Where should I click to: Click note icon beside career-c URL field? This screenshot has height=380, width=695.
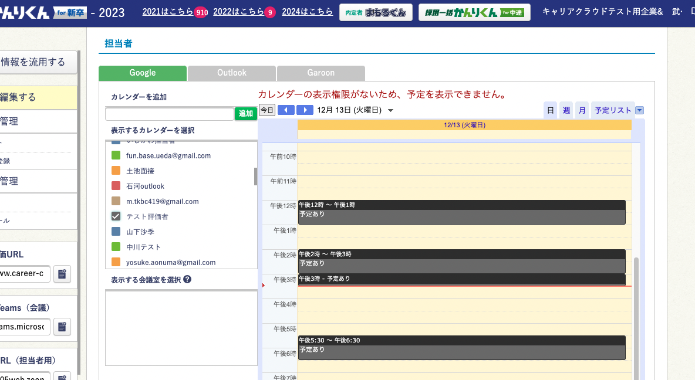[62, 274]
